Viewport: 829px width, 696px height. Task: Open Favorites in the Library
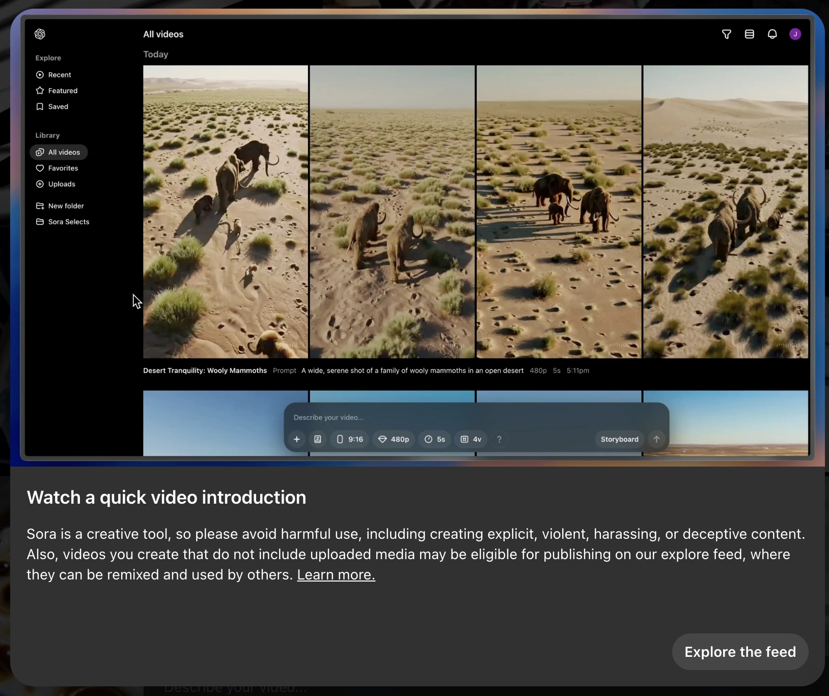point(63,168)
